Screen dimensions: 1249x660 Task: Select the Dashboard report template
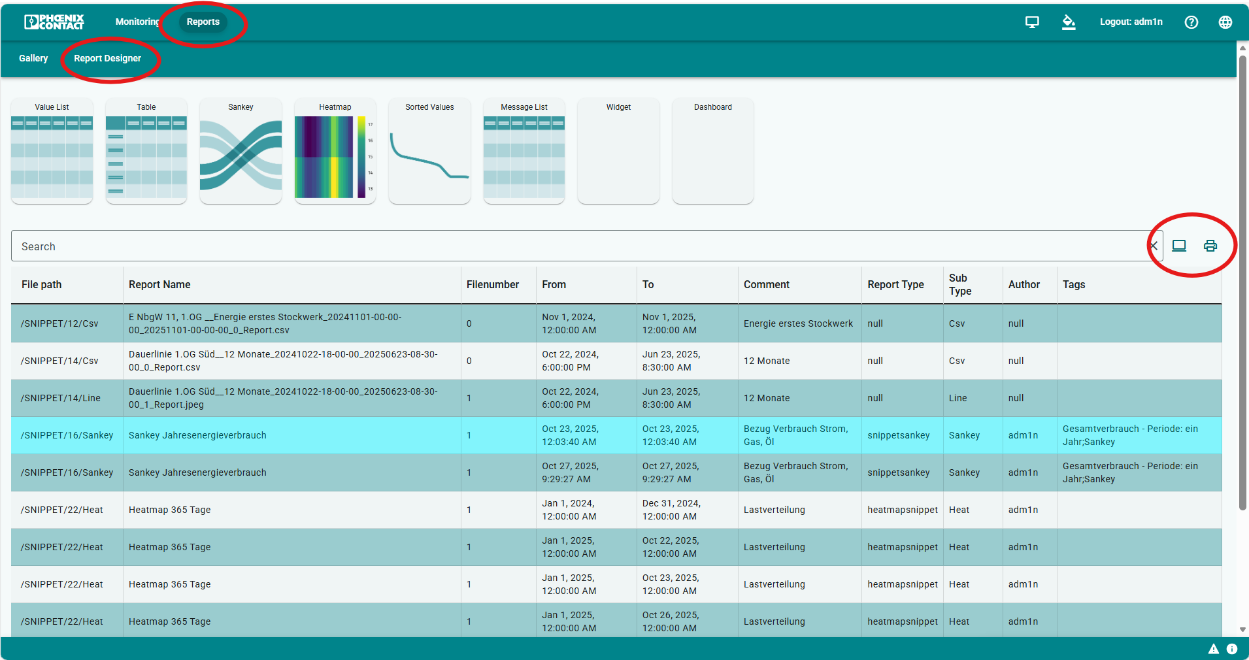pyautogui.click(x=713, y=151)
